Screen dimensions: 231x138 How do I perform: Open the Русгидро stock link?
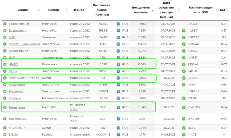(x=16, y=91)
